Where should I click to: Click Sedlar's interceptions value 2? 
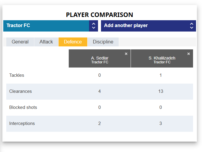[x=100, y=123]
